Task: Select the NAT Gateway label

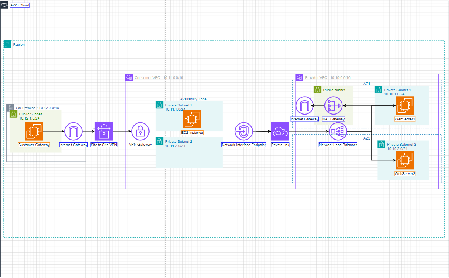Action: [x=333, y=119]
